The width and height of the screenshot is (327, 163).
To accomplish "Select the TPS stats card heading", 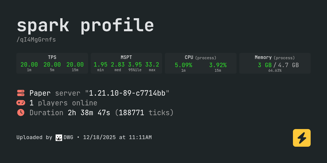I will (52, 57).
